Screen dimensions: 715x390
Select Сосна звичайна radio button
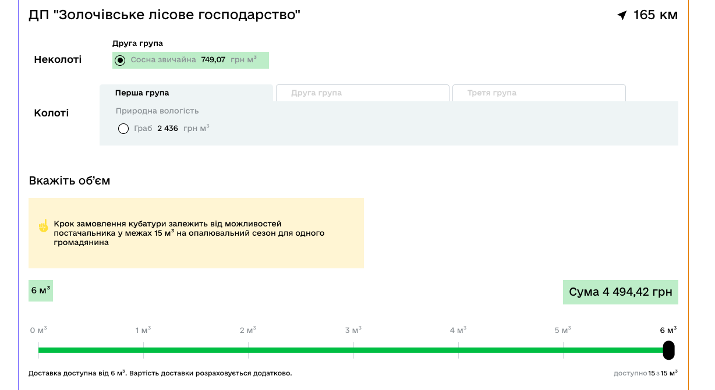pos(120,61)
